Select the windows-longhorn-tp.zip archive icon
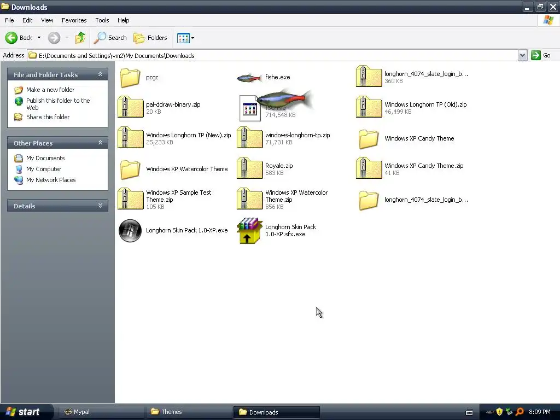560x420 pixels. point(249,138)
